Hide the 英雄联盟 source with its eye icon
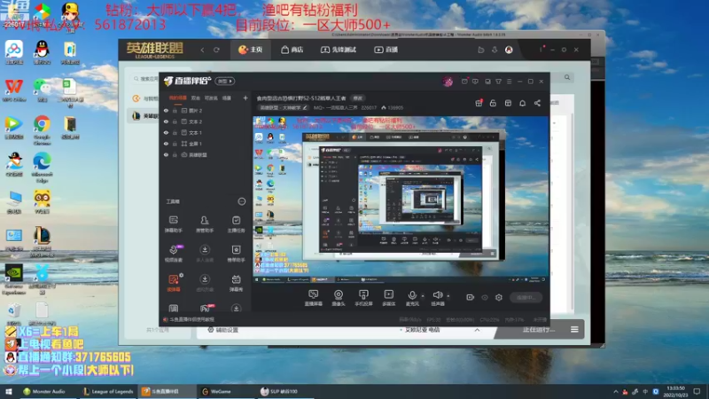The image size is (709, 399). point(166,154)
